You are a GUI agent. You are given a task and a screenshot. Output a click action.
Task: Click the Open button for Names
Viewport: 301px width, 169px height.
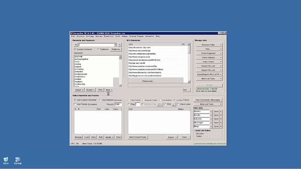tap(216, 111)
